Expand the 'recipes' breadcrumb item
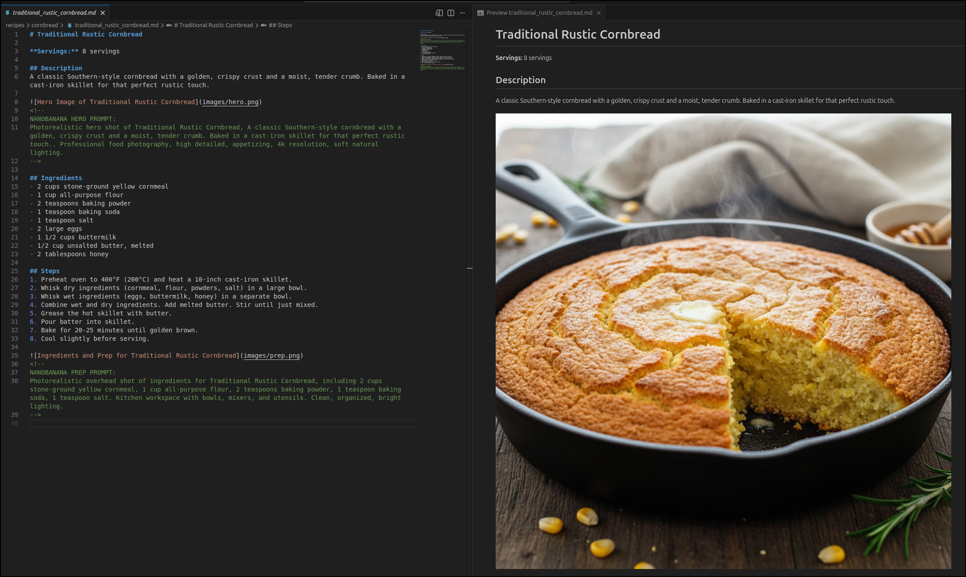 [x=15, y=25]
